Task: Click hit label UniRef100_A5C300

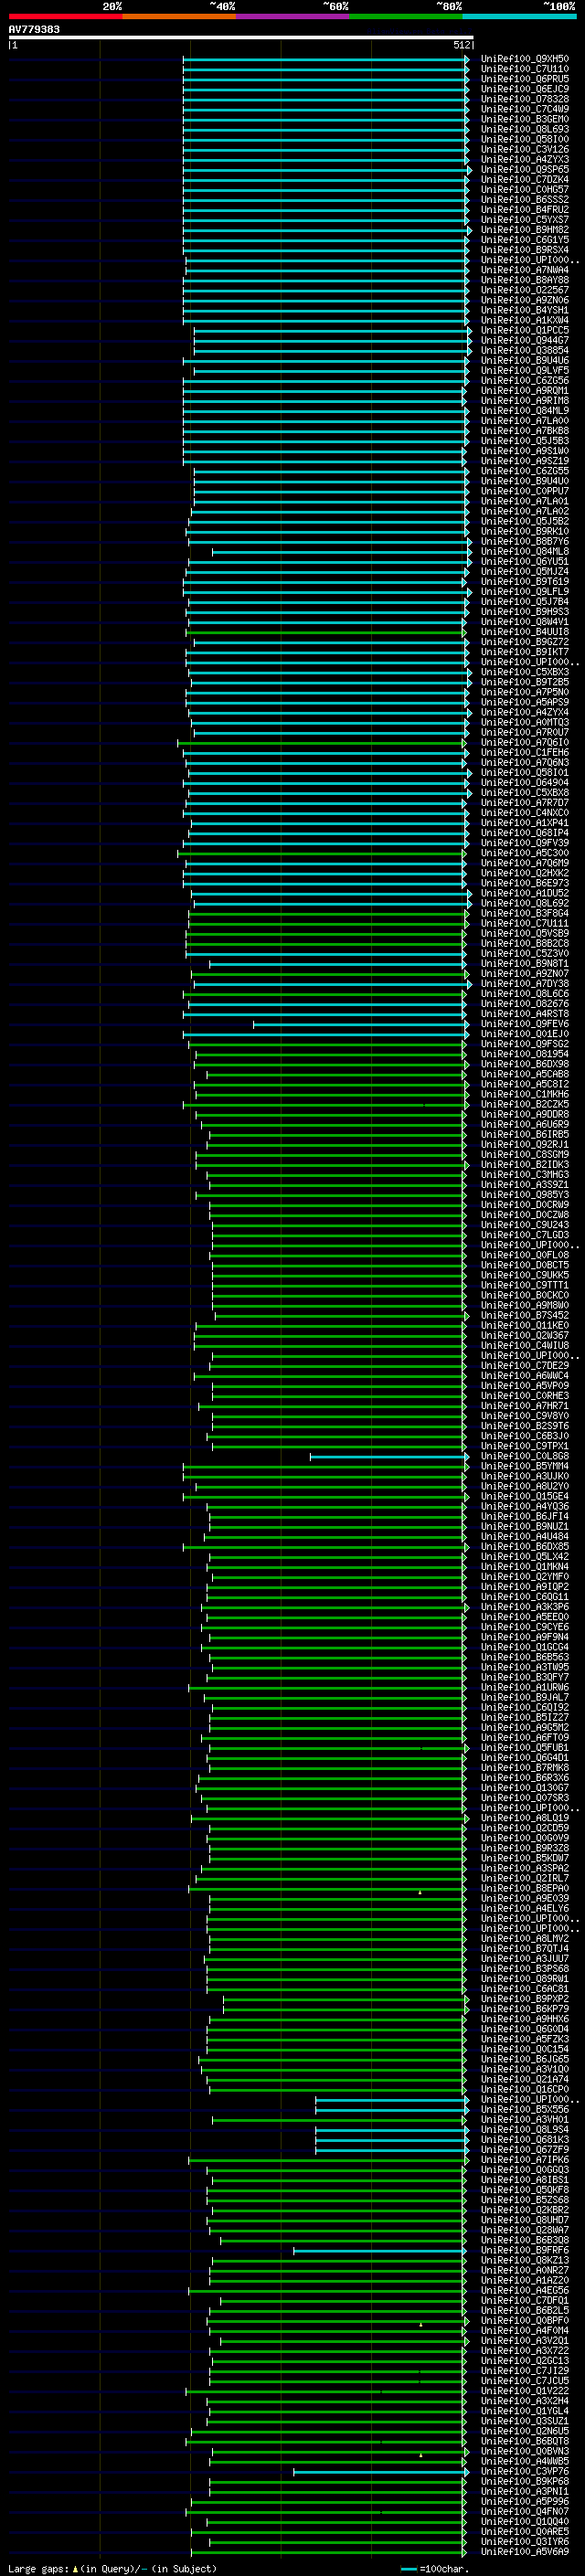Action: coord(525,853)
